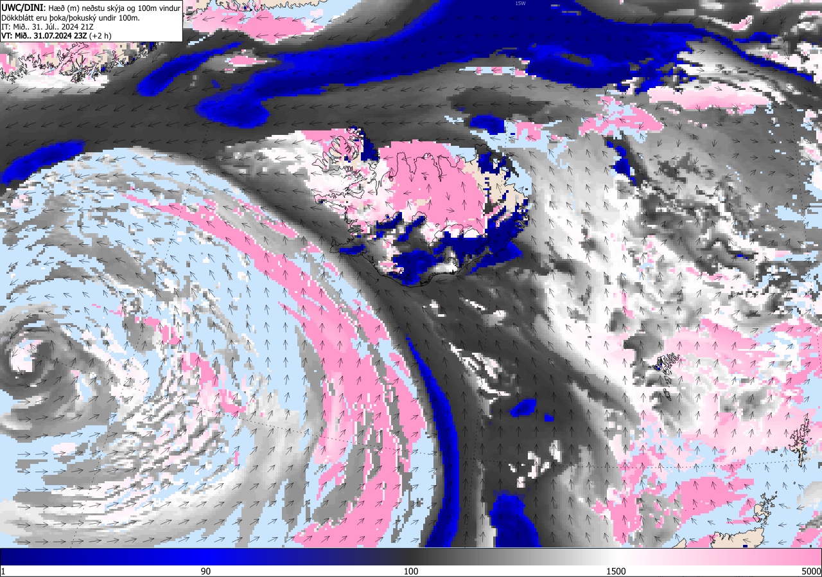The height and width of the screenshot is (577, 822).
Task: Click the 15W longitude label at top
Action: (x=520, y=3)
